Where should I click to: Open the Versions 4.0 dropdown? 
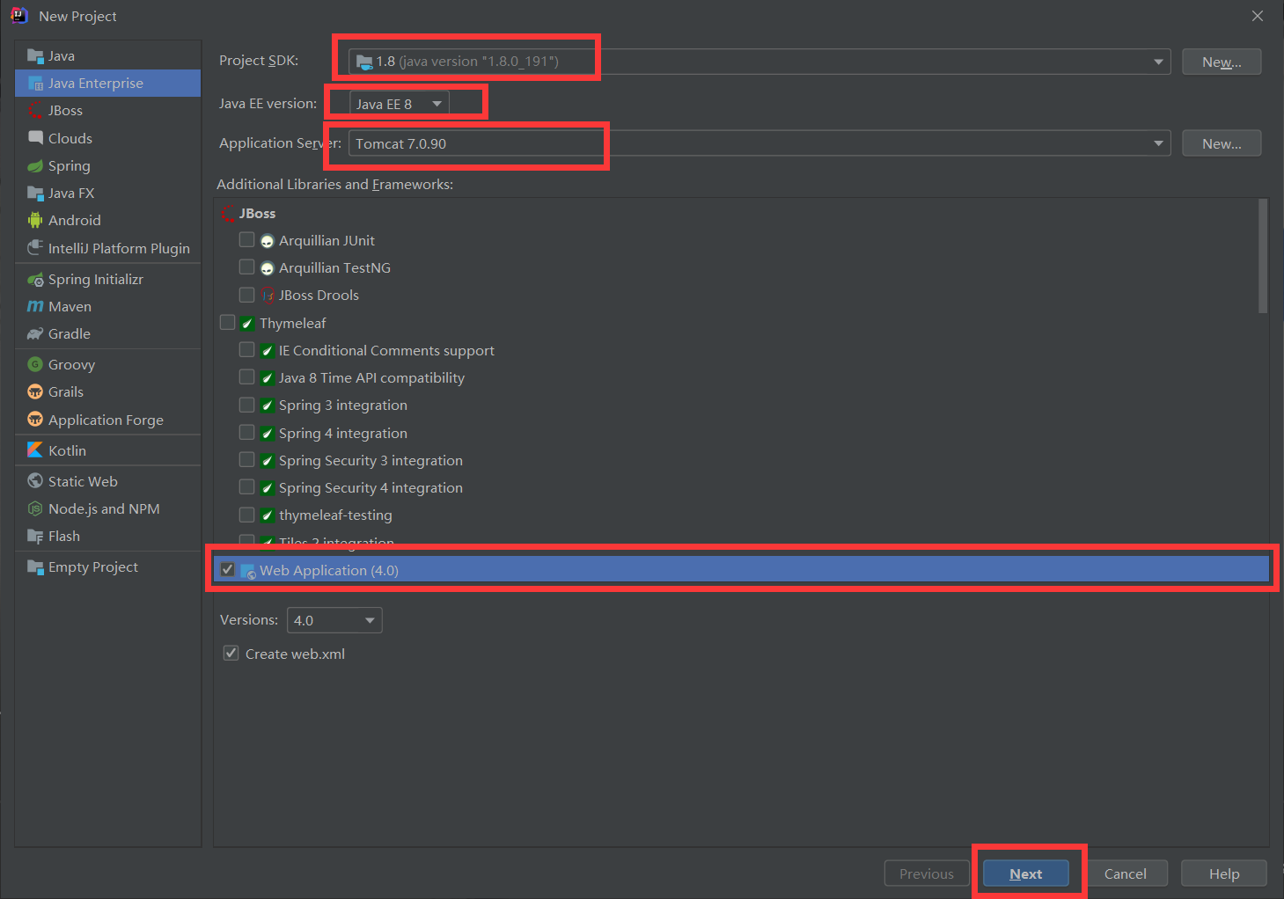click(x=334, y=620)
